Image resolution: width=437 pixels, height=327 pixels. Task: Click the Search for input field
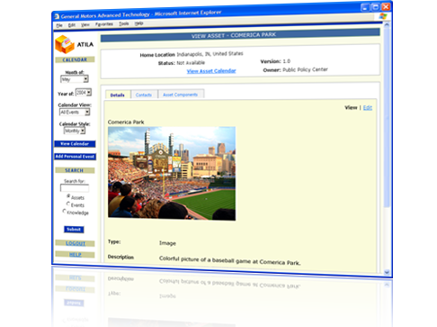click(75, 188)
